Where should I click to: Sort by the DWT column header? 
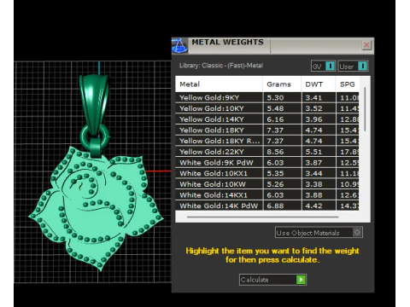click(319, 84)
